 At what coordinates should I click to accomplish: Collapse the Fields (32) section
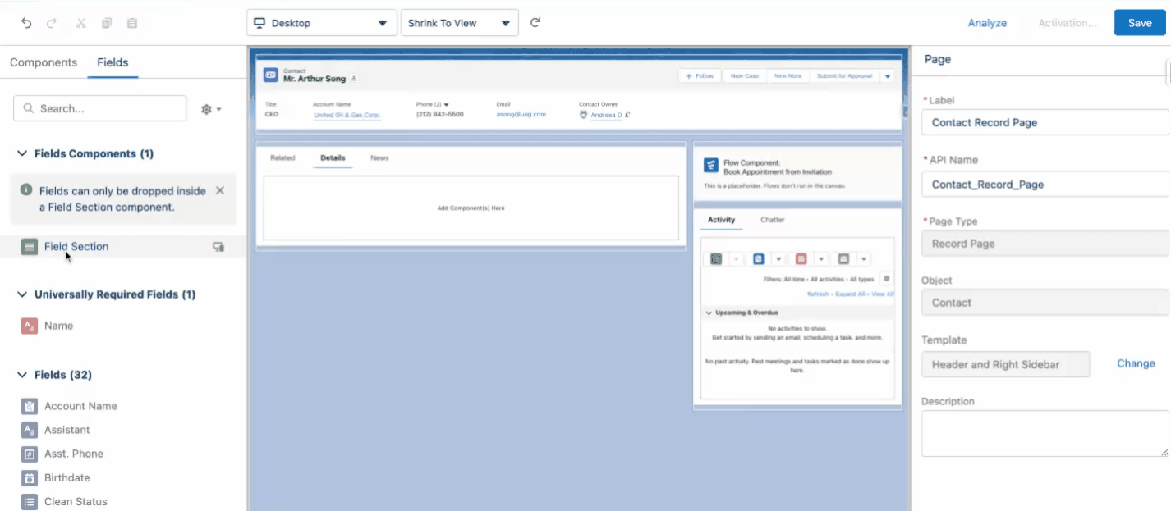click(x=22, y=375)
